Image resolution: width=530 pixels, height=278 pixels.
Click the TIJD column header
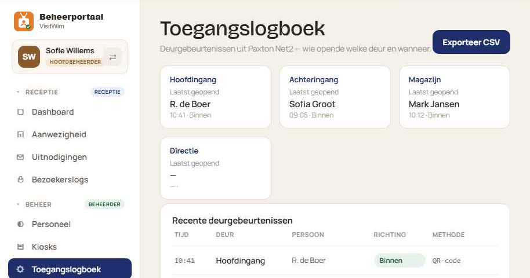[181, 235]
